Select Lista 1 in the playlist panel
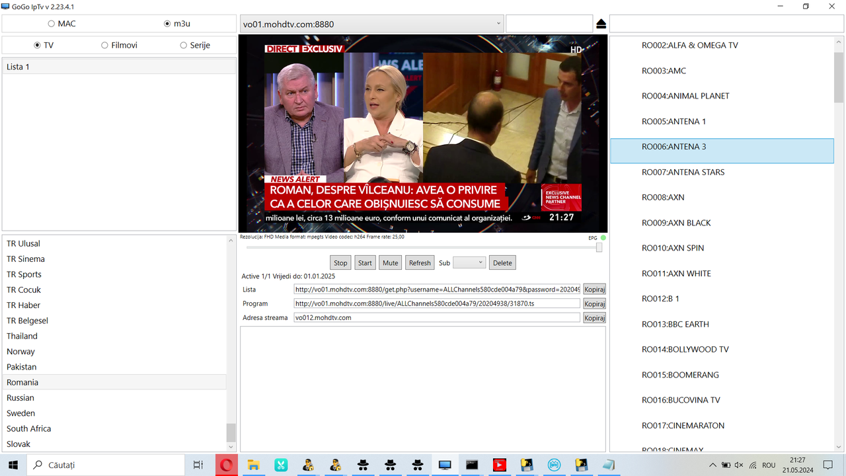The height and width of the screenshot is (476, 846). click(x=119, y=67)
